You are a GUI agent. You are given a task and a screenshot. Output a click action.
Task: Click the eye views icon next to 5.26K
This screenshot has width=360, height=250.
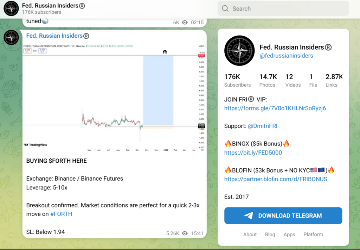[x=185, y=233]
